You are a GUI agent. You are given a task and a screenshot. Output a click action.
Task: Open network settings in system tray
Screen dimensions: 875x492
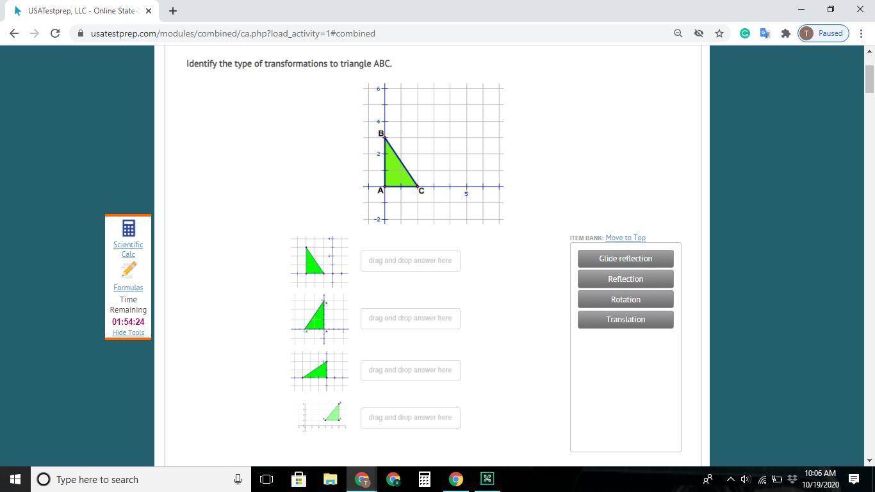pos(762,479)
